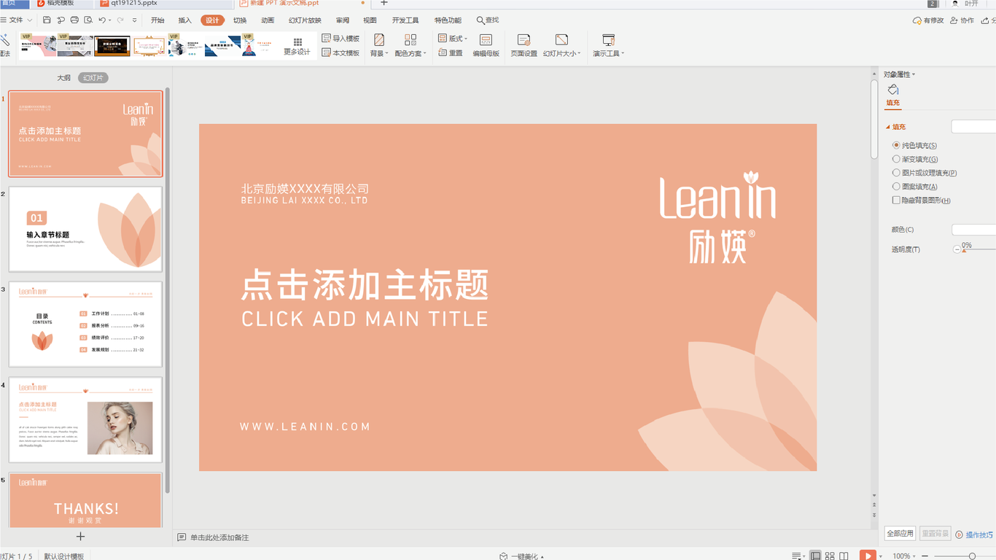Viewport: 996px width, 560px height.
Task: Click the 操作技巧 tips link
Action: point(974,534)
